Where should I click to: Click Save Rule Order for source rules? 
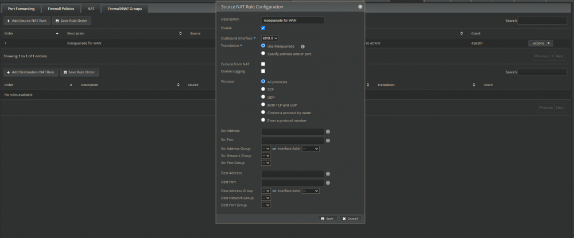pyautogui.click(x=71, y=21)
